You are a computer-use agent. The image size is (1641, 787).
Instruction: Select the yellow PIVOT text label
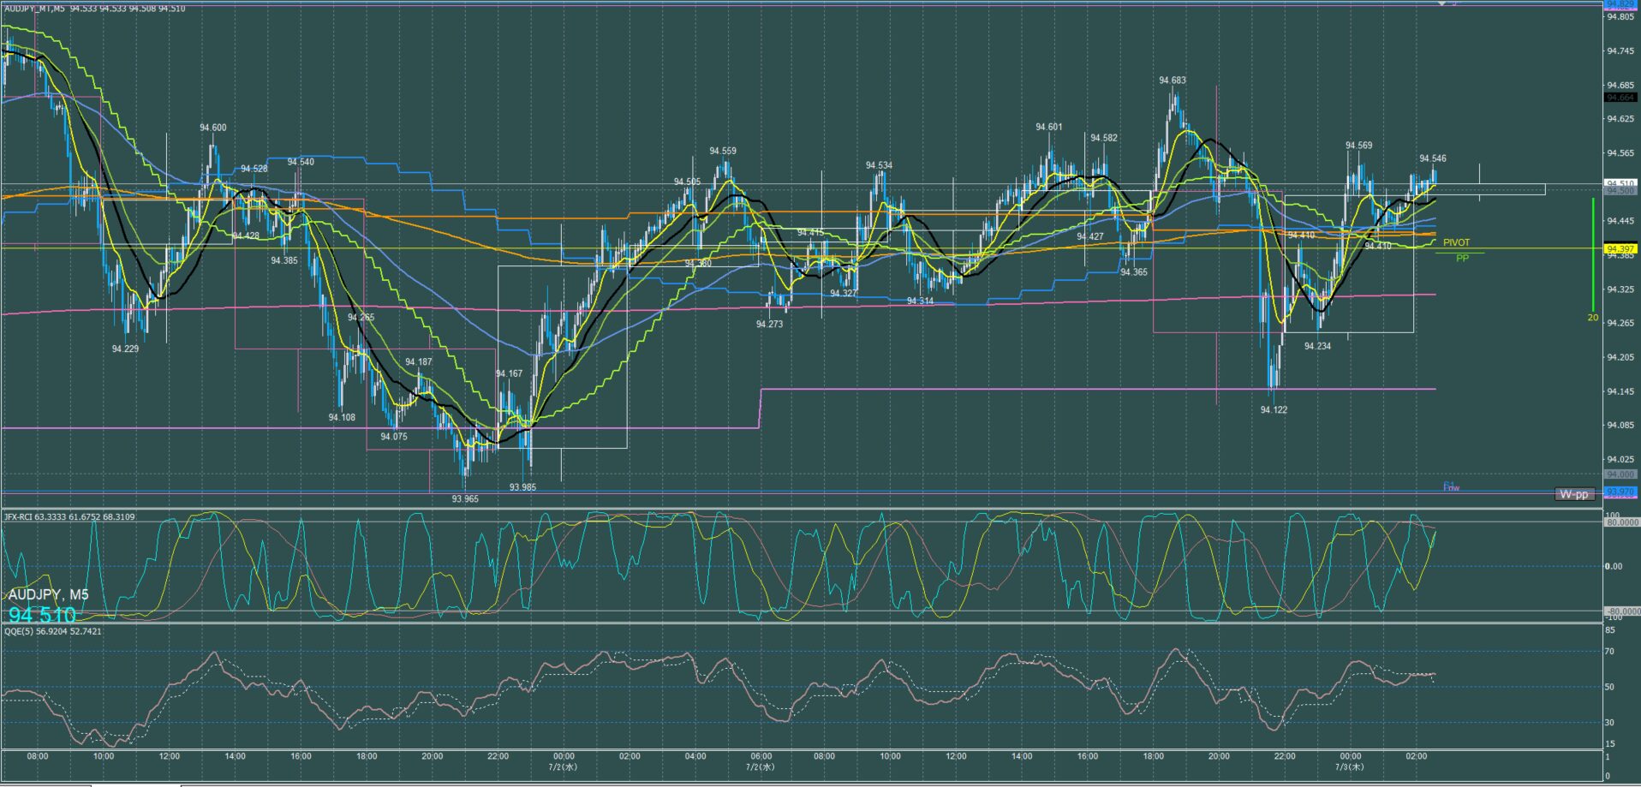point(1456,243)
